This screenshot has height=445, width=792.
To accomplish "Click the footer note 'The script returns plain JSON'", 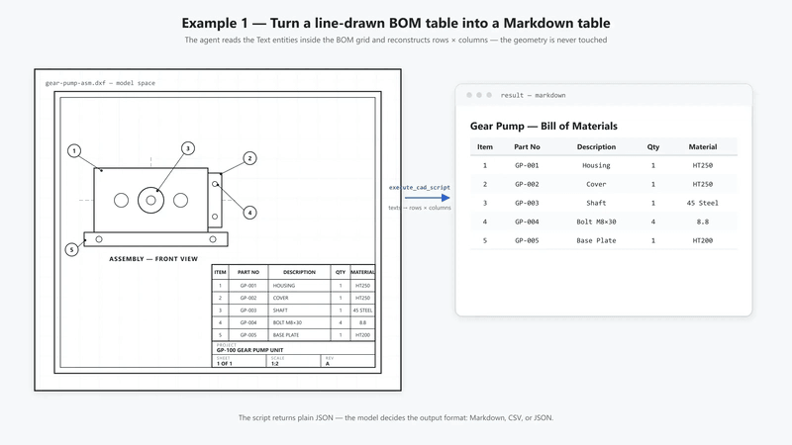I will point(396,417).
